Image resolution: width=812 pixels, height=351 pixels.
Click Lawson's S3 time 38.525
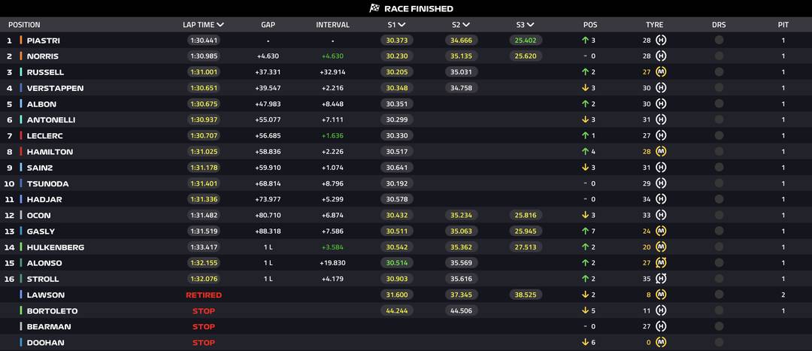526,295
